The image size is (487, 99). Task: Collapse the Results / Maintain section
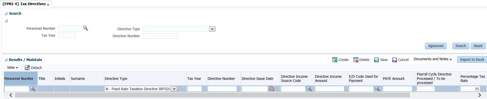(6, 60)
